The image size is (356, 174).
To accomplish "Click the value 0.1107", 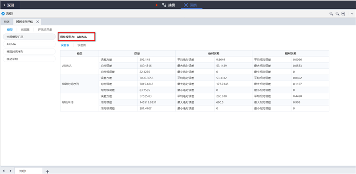I will tap(297, 84).
